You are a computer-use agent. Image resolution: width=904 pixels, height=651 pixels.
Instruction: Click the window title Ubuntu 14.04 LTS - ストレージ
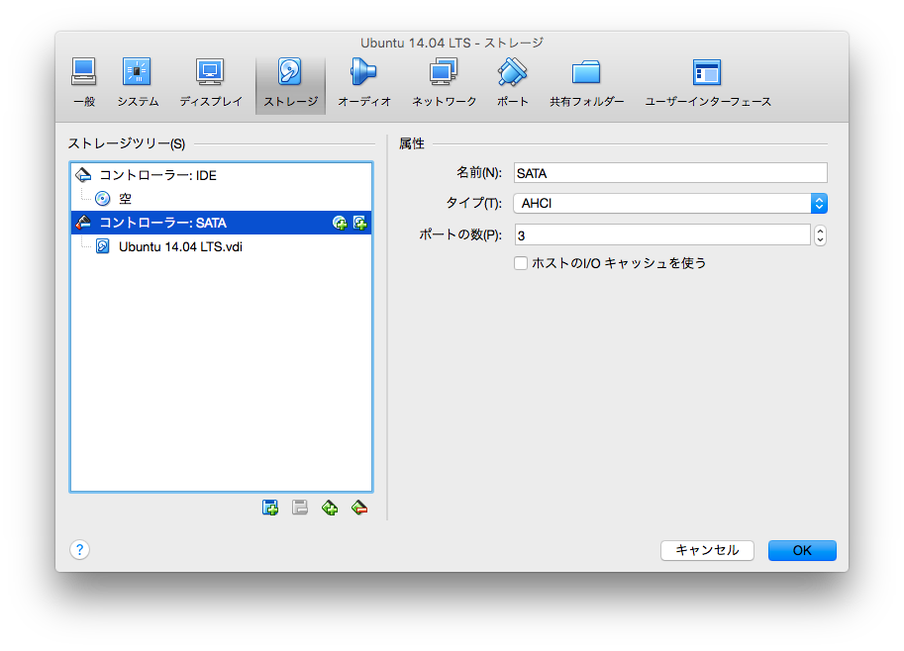[x=452, y=44]
